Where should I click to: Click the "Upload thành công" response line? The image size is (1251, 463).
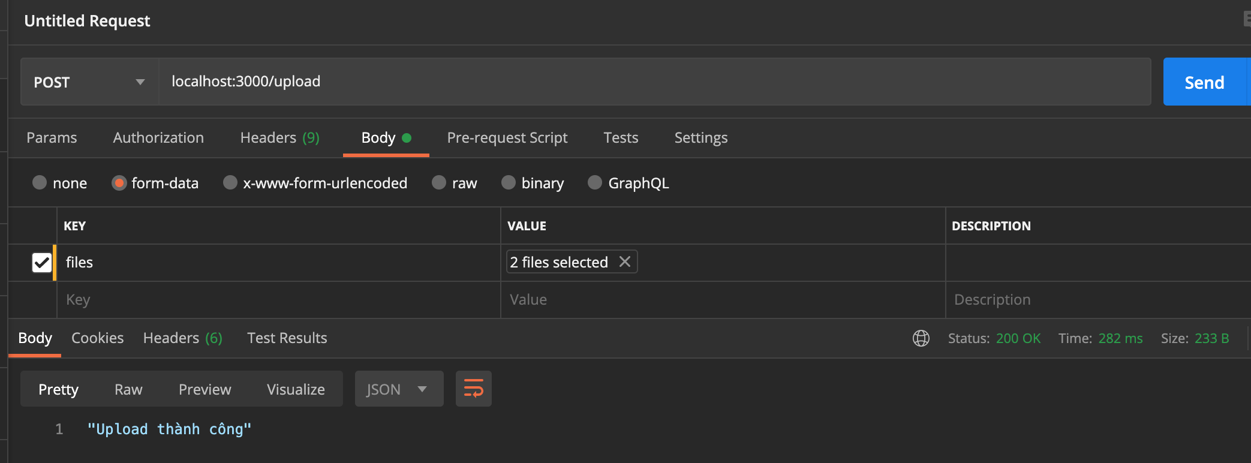click(169, 429)
